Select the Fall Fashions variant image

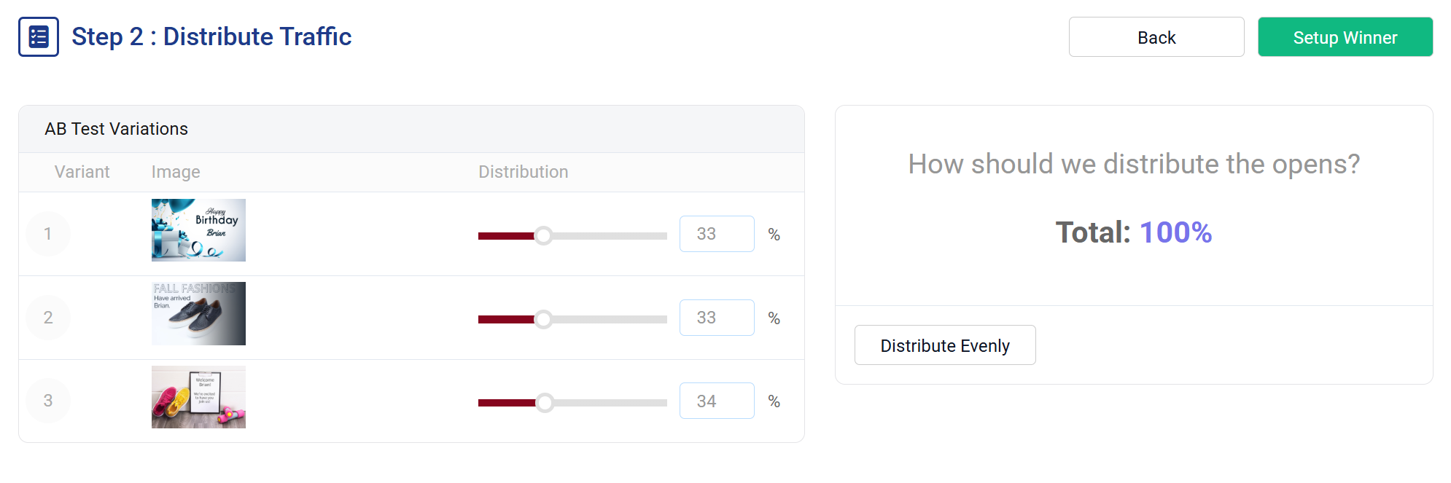pos(198,313)
